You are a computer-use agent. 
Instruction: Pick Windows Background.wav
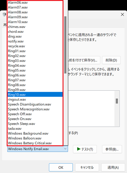pos(35,133)
